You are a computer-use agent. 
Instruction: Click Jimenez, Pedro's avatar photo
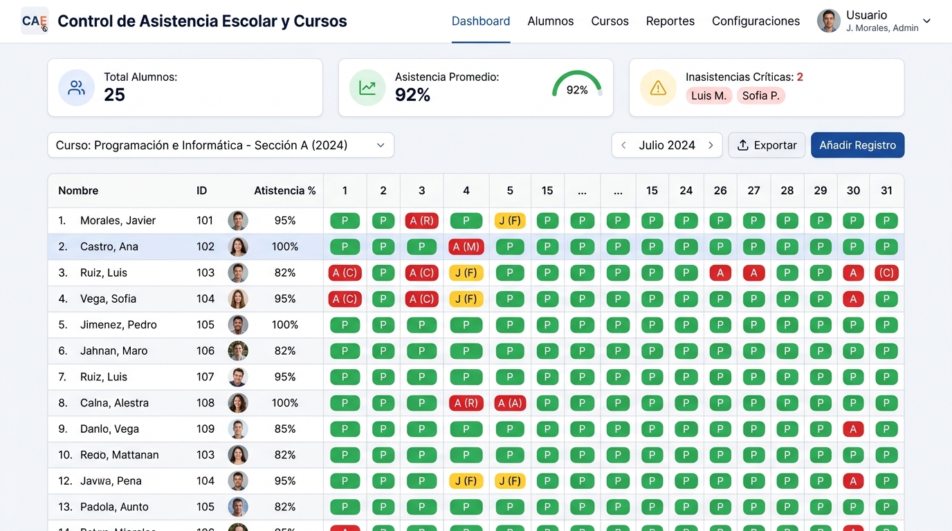[x=238, y=325]
